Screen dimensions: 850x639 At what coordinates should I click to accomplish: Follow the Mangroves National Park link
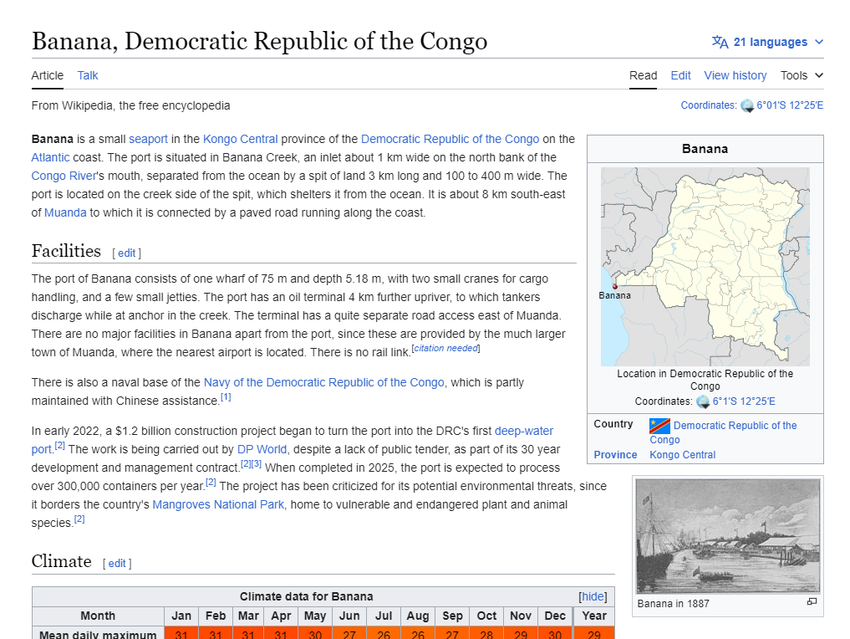[x=218, y=504]
